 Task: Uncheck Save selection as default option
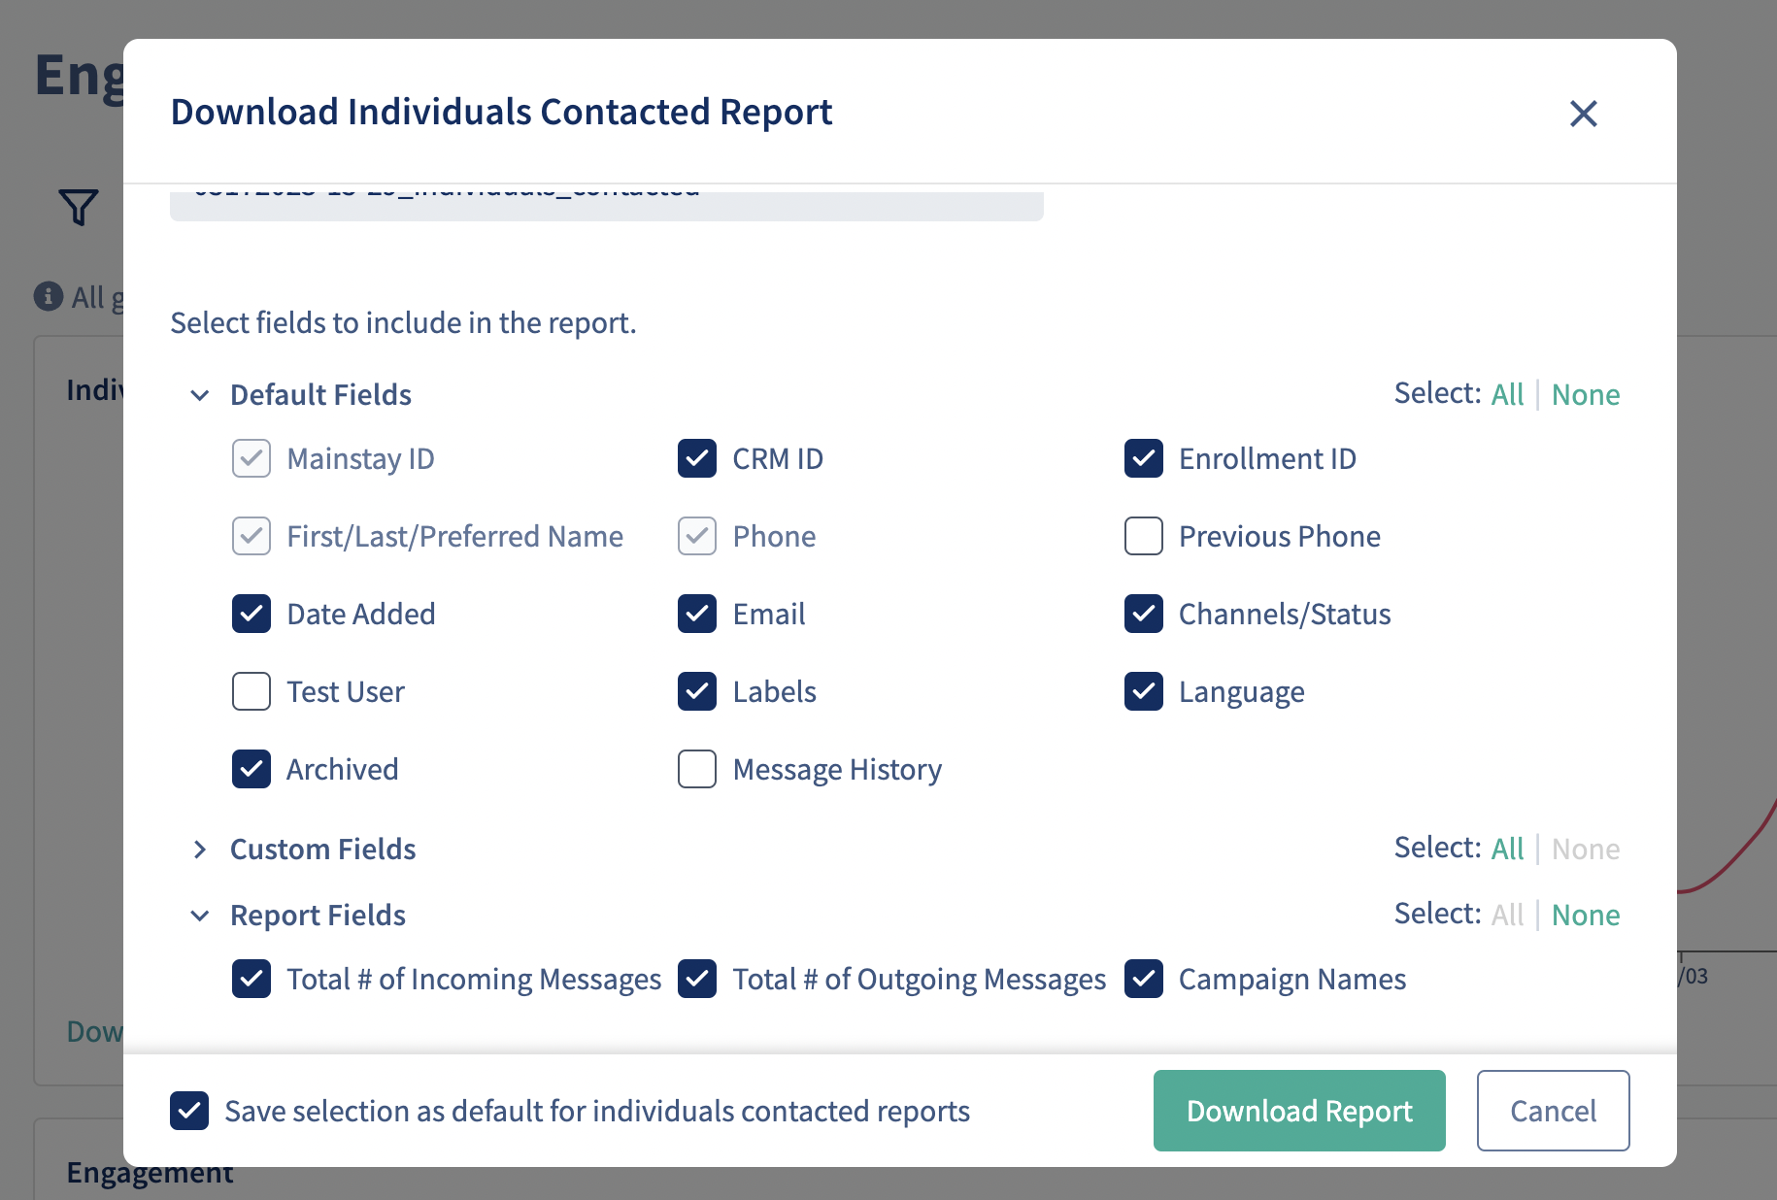click(x=189, y=1111)
